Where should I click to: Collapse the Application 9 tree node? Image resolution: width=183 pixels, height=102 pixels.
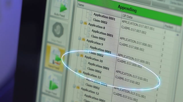pyautogui.click(x=80, y=38)
